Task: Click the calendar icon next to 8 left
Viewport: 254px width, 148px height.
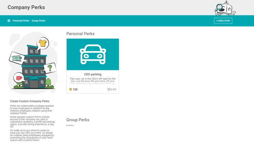Action: (x=109, y=90)
